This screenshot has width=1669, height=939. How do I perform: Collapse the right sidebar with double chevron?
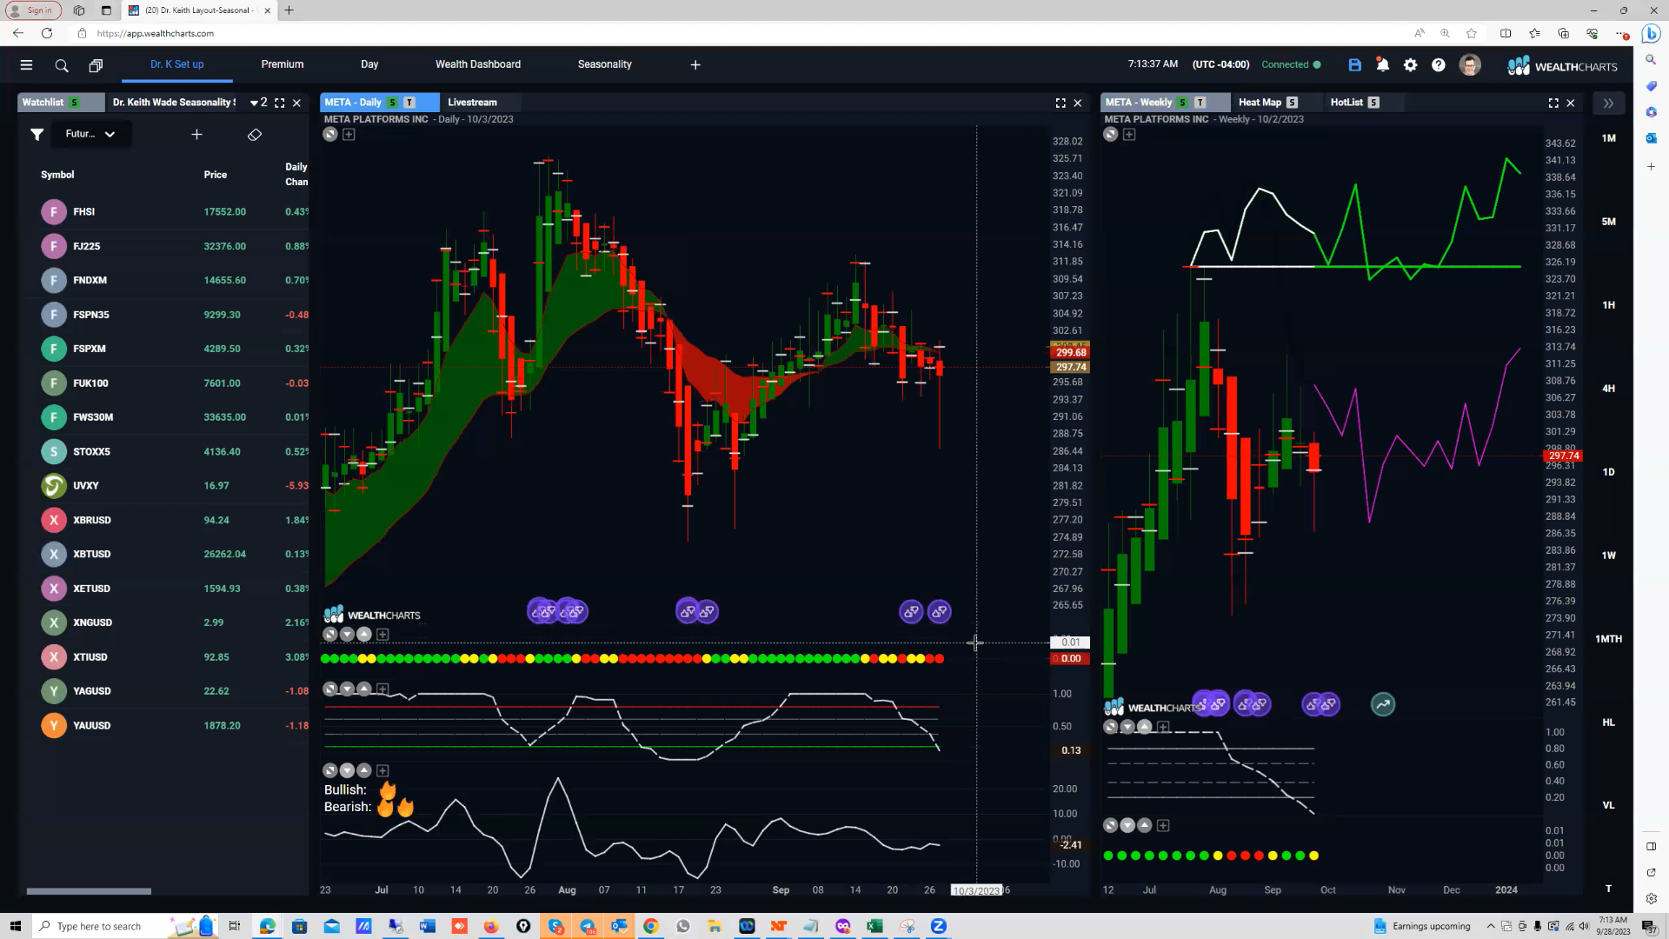pyautogui.click(x=1608, y=103)
